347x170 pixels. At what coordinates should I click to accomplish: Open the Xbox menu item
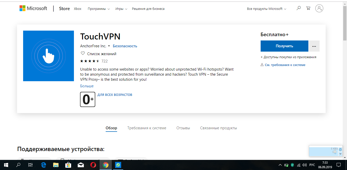click(x=78, y=9)
